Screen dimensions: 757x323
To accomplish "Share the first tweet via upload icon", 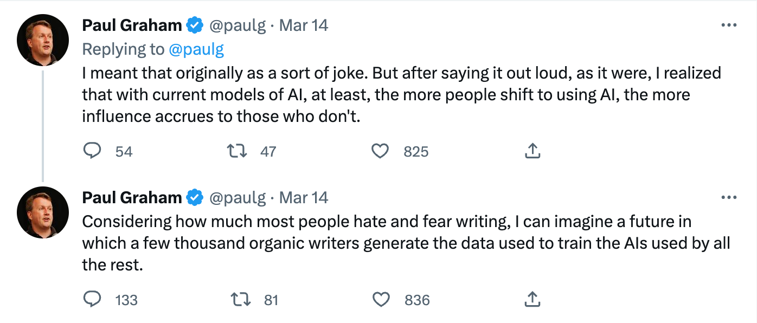I will pos(533,151).
